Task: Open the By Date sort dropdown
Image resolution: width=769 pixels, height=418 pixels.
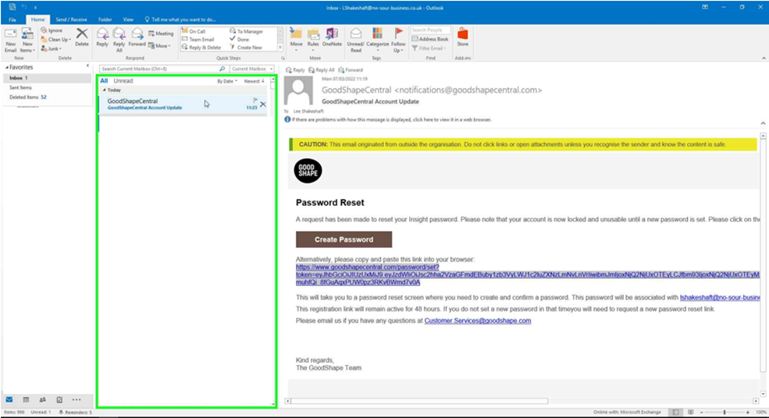Action: 226,81
